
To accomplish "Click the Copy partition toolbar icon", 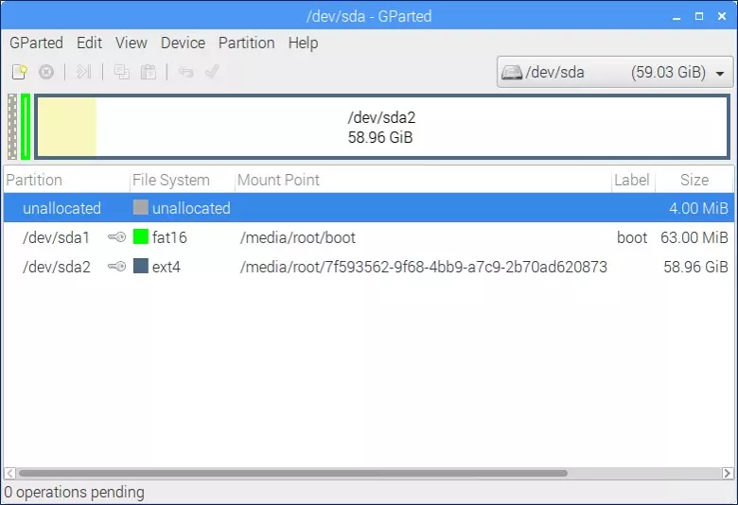I will tap(122, 72).
